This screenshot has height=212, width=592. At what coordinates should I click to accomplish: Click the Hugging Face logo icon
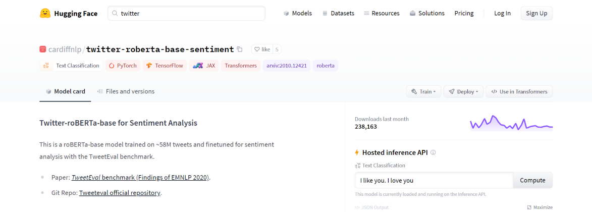(x=45, y=13)
